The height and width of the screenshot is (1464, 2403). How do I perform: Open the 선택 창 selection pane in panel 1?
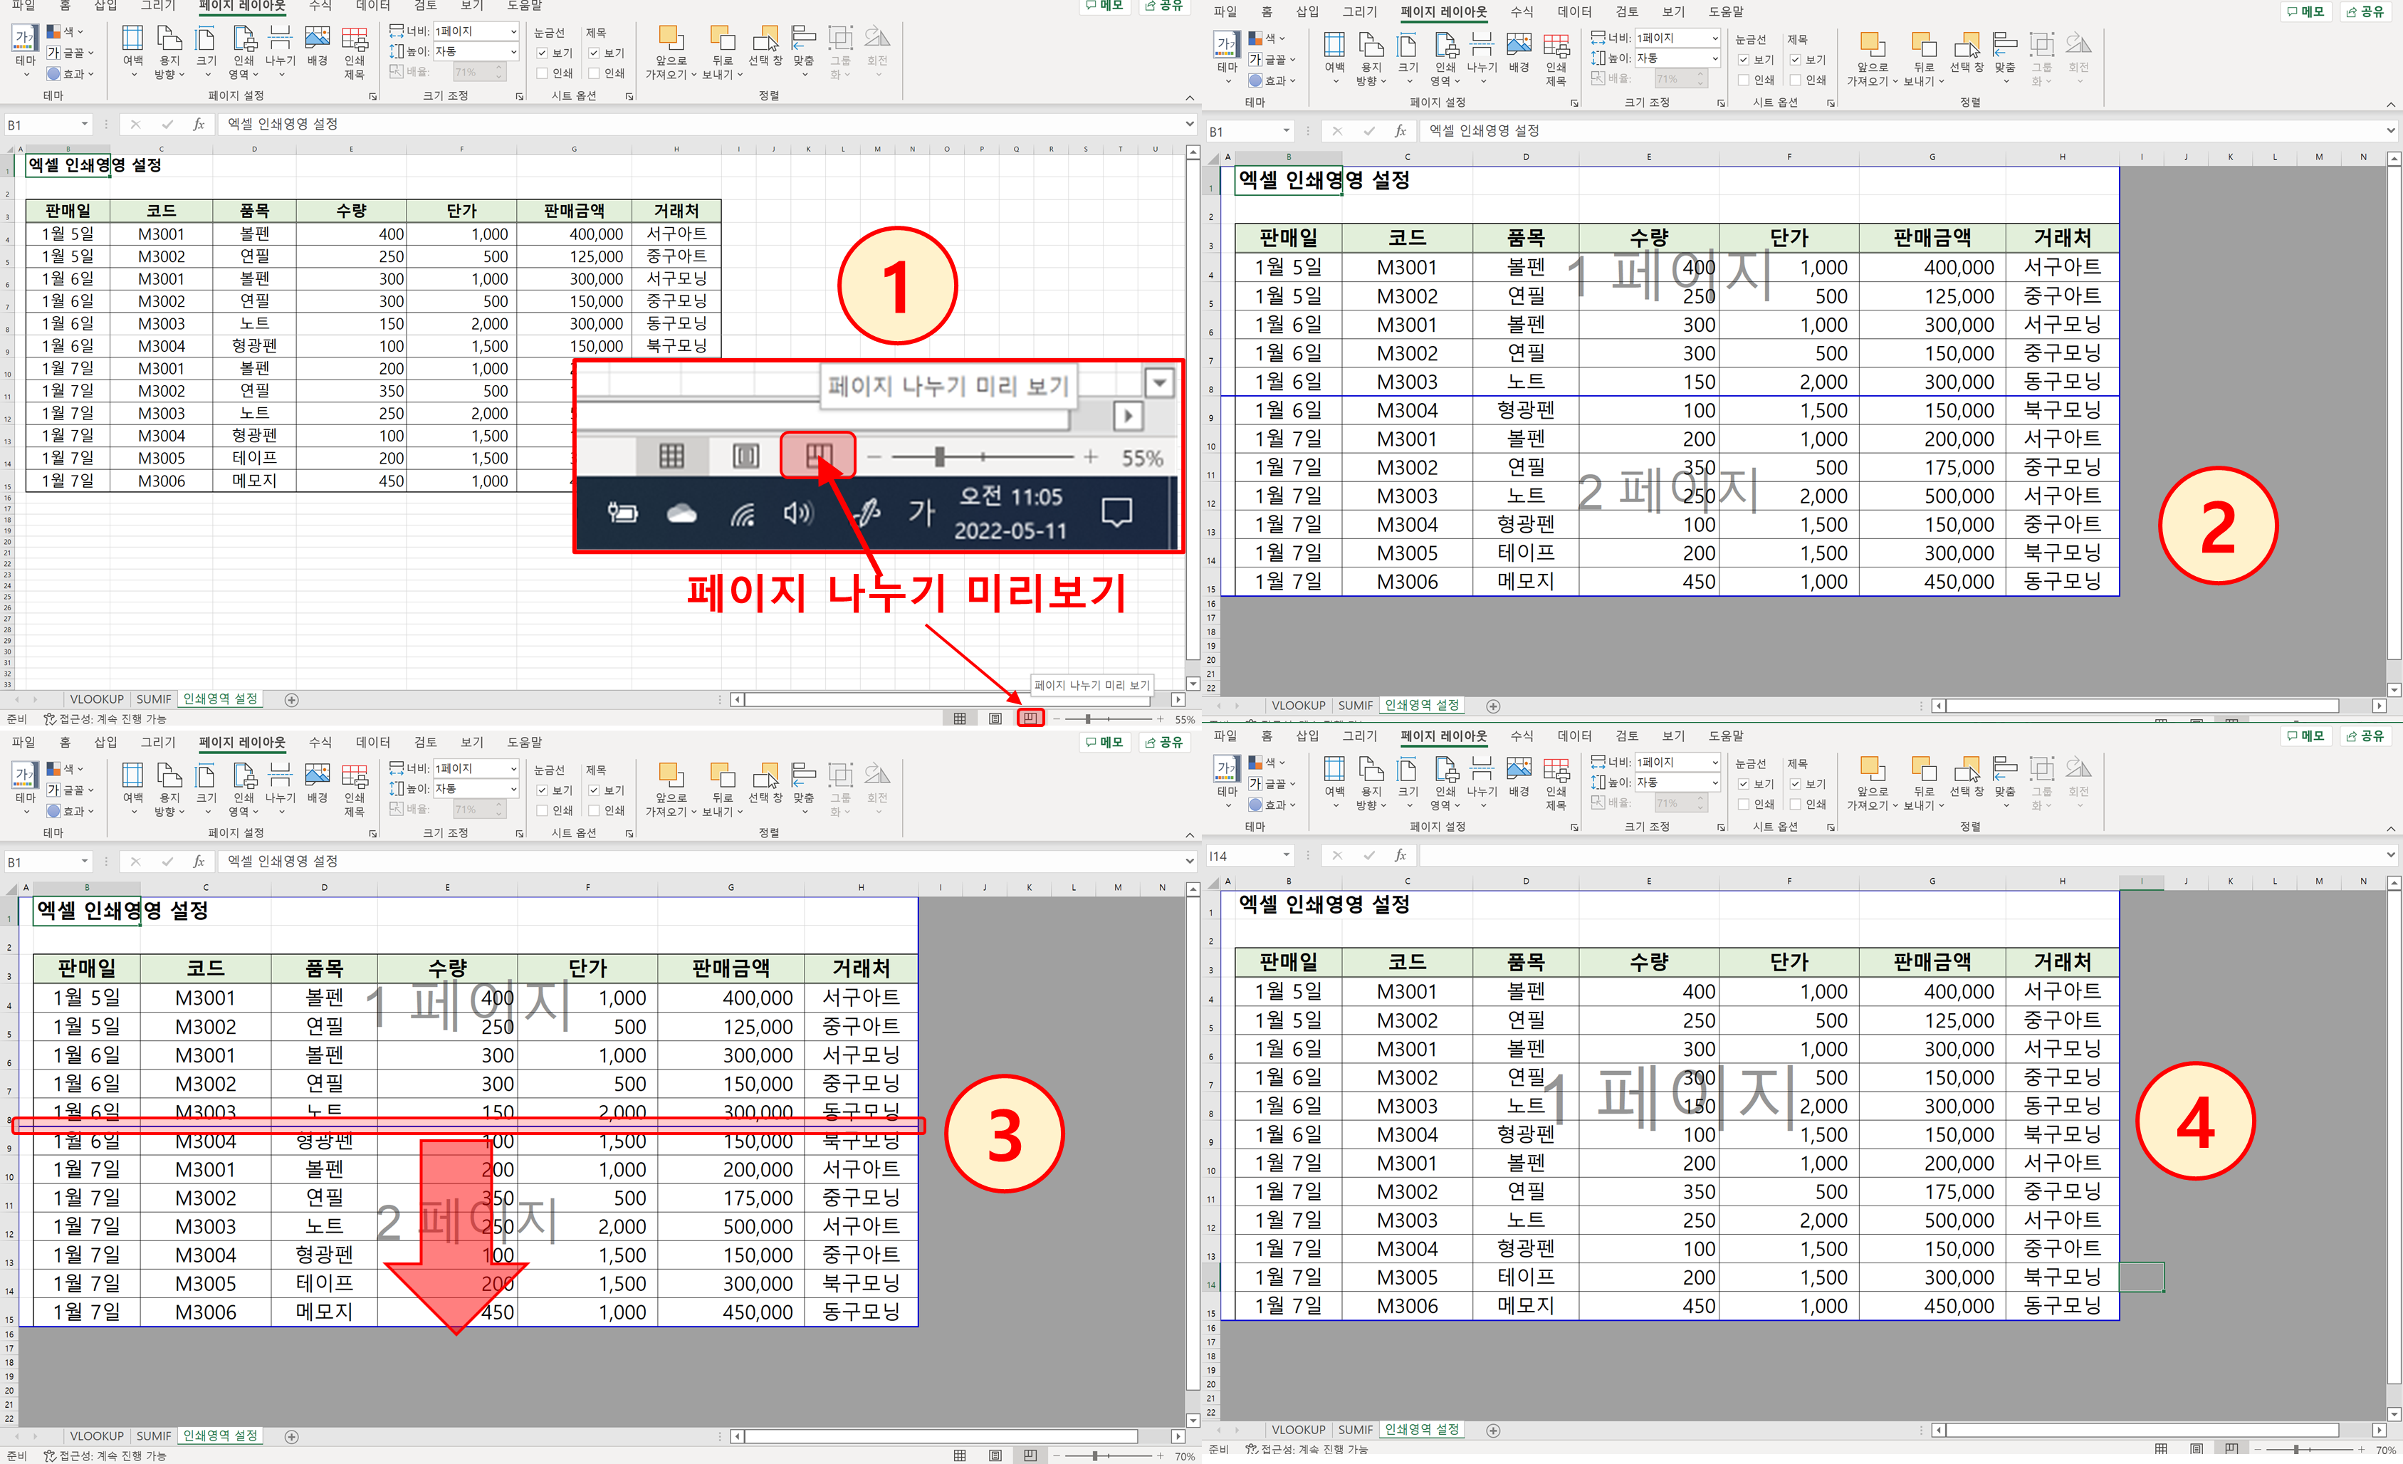click(765, 46)
